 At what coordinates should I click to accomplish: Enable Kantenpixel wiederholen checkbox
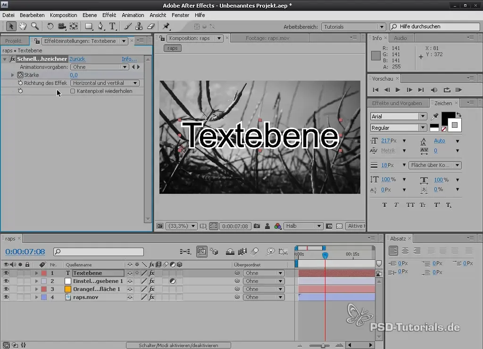pyautogui.click(x=73, y=91)
